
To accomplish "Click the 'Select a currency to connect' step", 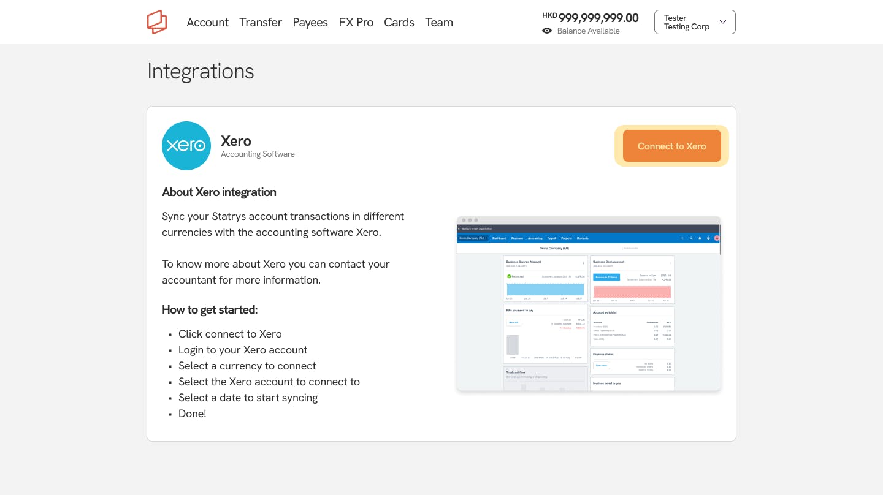I will tap(247, 366).
